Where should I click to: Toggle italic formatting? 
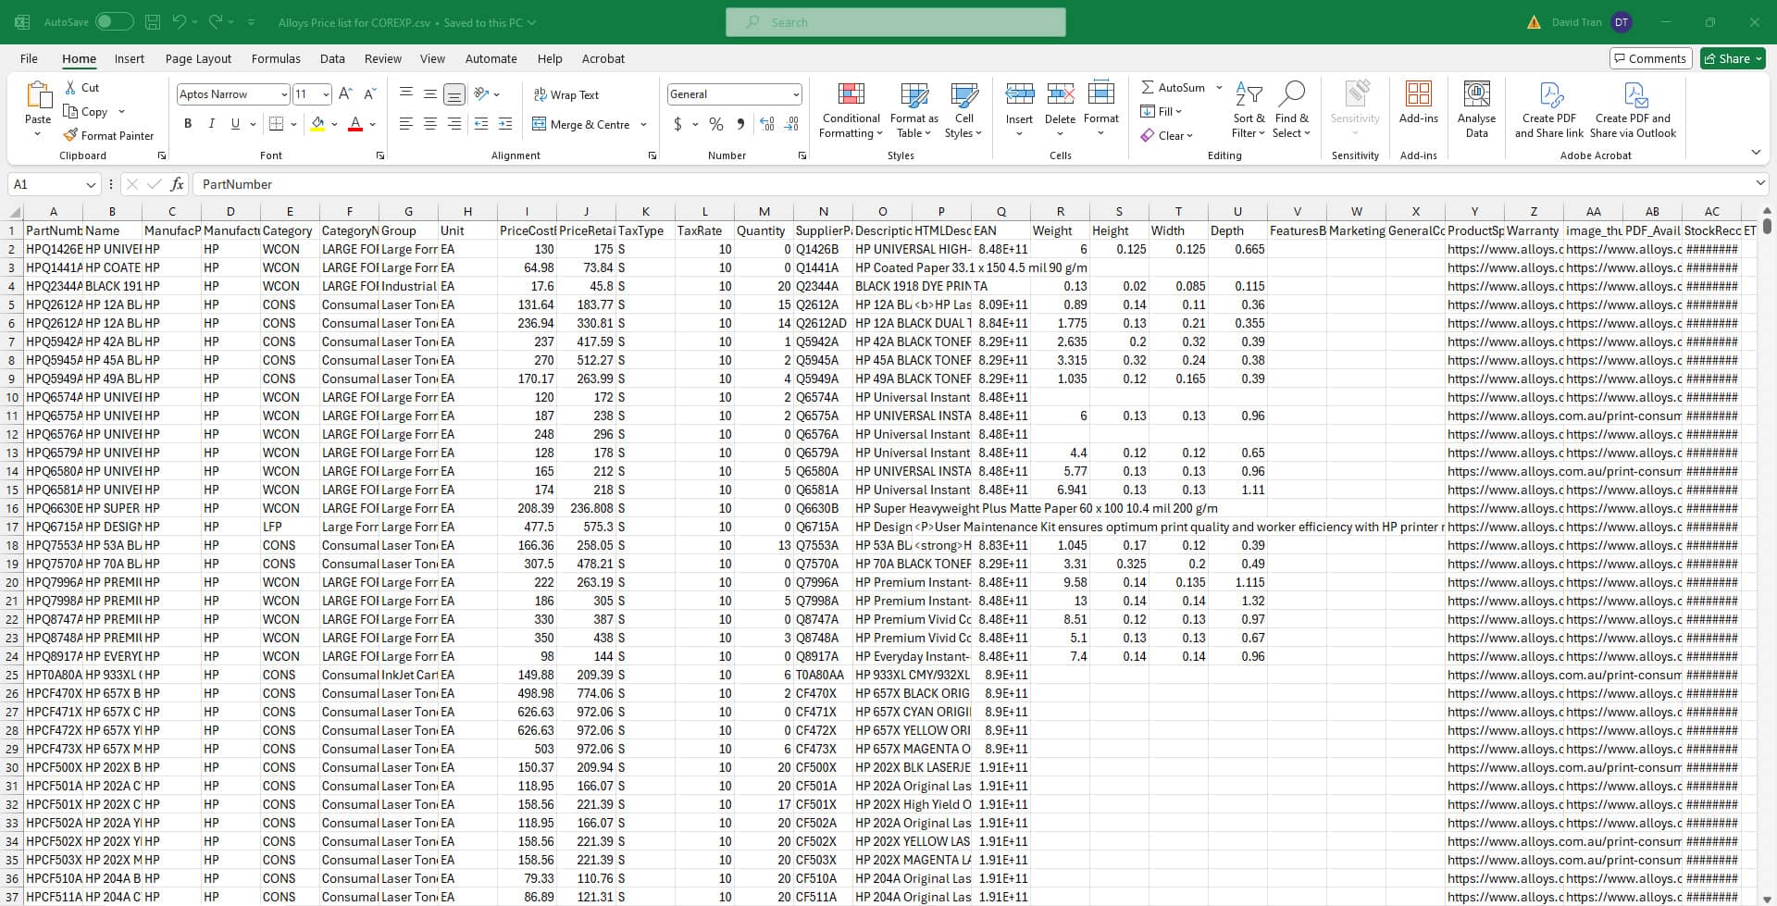211,123
